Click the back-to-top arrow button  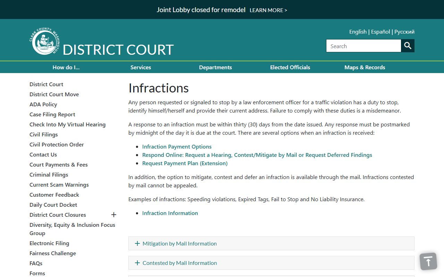coord(428,261)
